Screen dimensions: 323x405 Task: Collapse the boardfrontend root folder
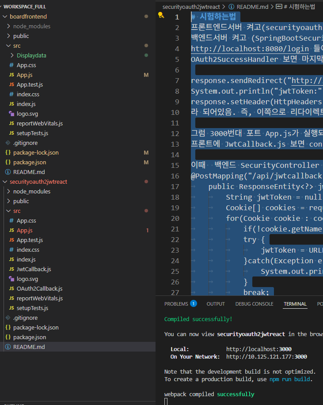5,16
